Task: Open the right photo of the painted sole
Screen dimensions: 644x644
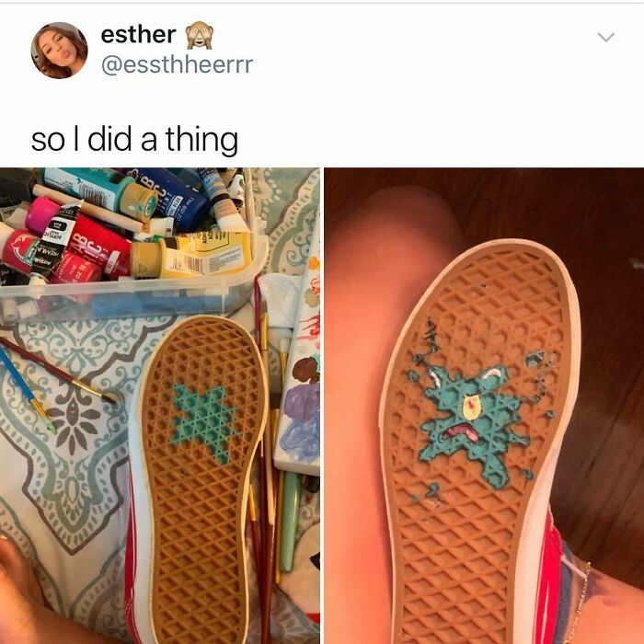Action: [x=484, y=406]
